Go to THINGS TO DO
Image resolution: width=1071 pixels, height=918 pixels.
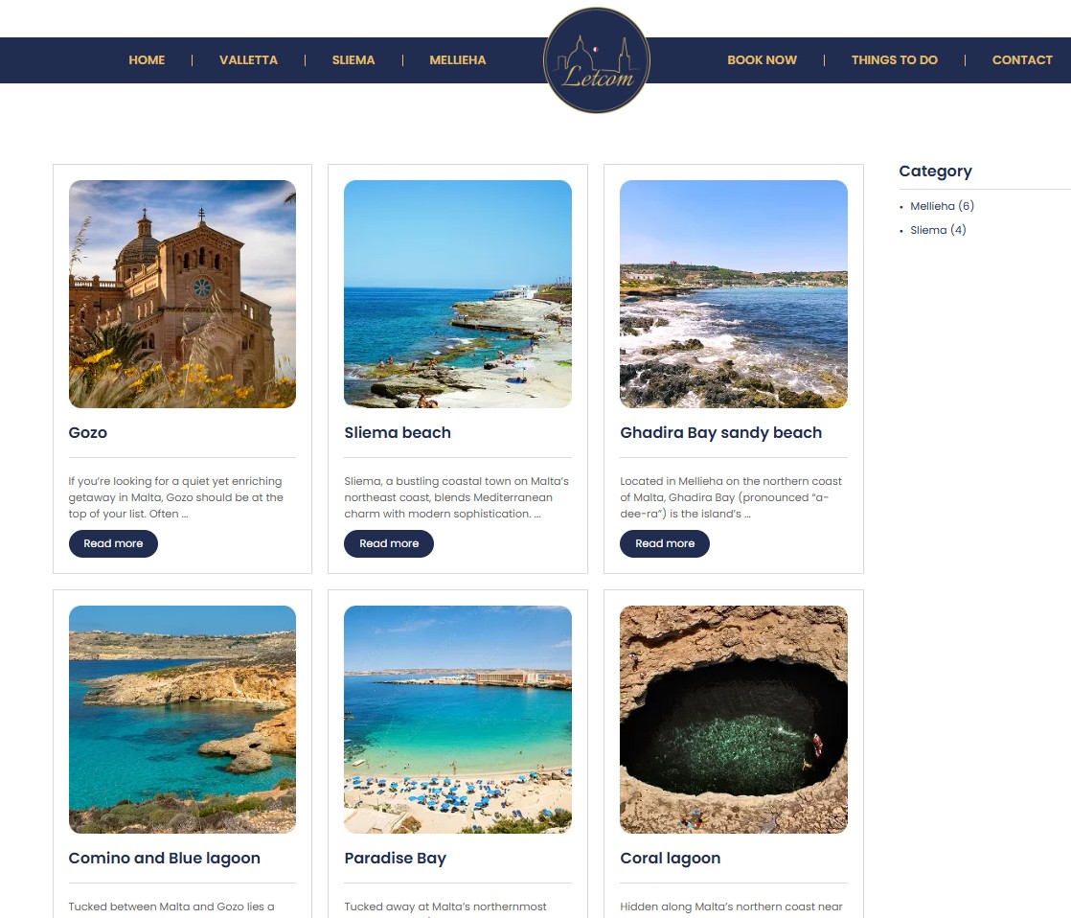[894, 59]
